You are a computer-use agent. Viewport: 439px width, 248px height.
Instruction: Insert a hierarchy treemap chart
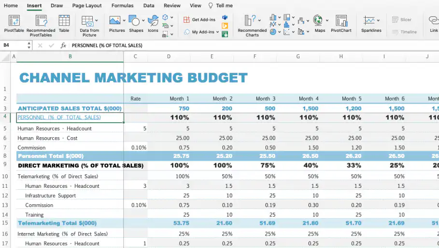pyautogui.click(x=287, y=17)
